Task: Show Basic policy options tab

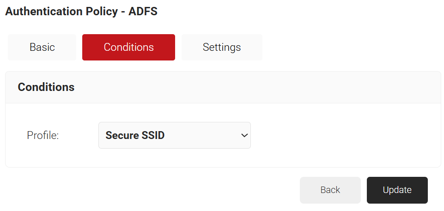Action: (42, 47)
